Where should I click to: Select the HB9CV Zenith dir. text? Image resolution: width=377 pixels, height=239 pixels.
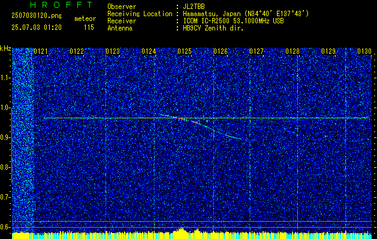tap(213, 28)
